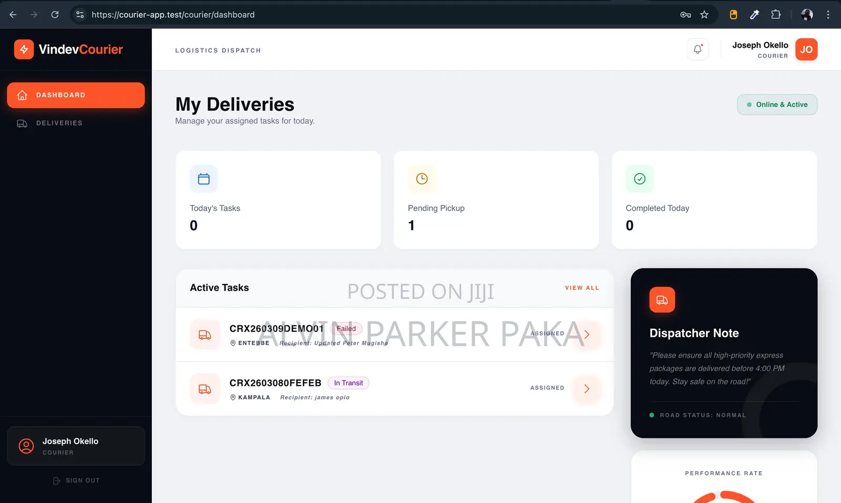This screenshot has height=503, width=841.
Task: Click Sign Out in the sidebar
Action: [x=76, y=480]
